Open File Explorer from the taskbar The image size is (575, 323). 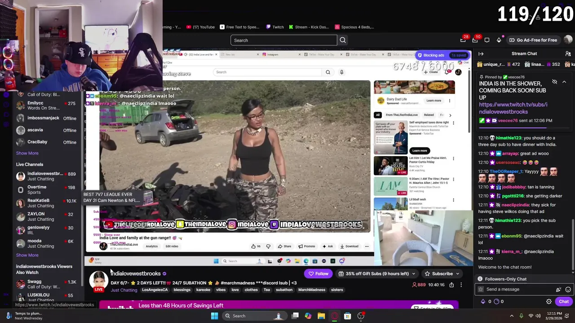tap(321, 316)
